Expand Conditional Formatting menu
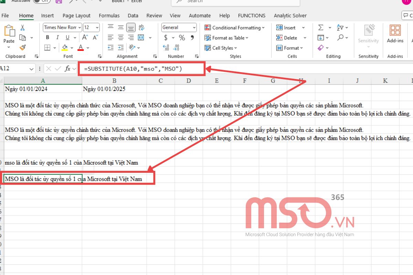The width and height of the screenshot is (413, 275). (x=263, y=27)
